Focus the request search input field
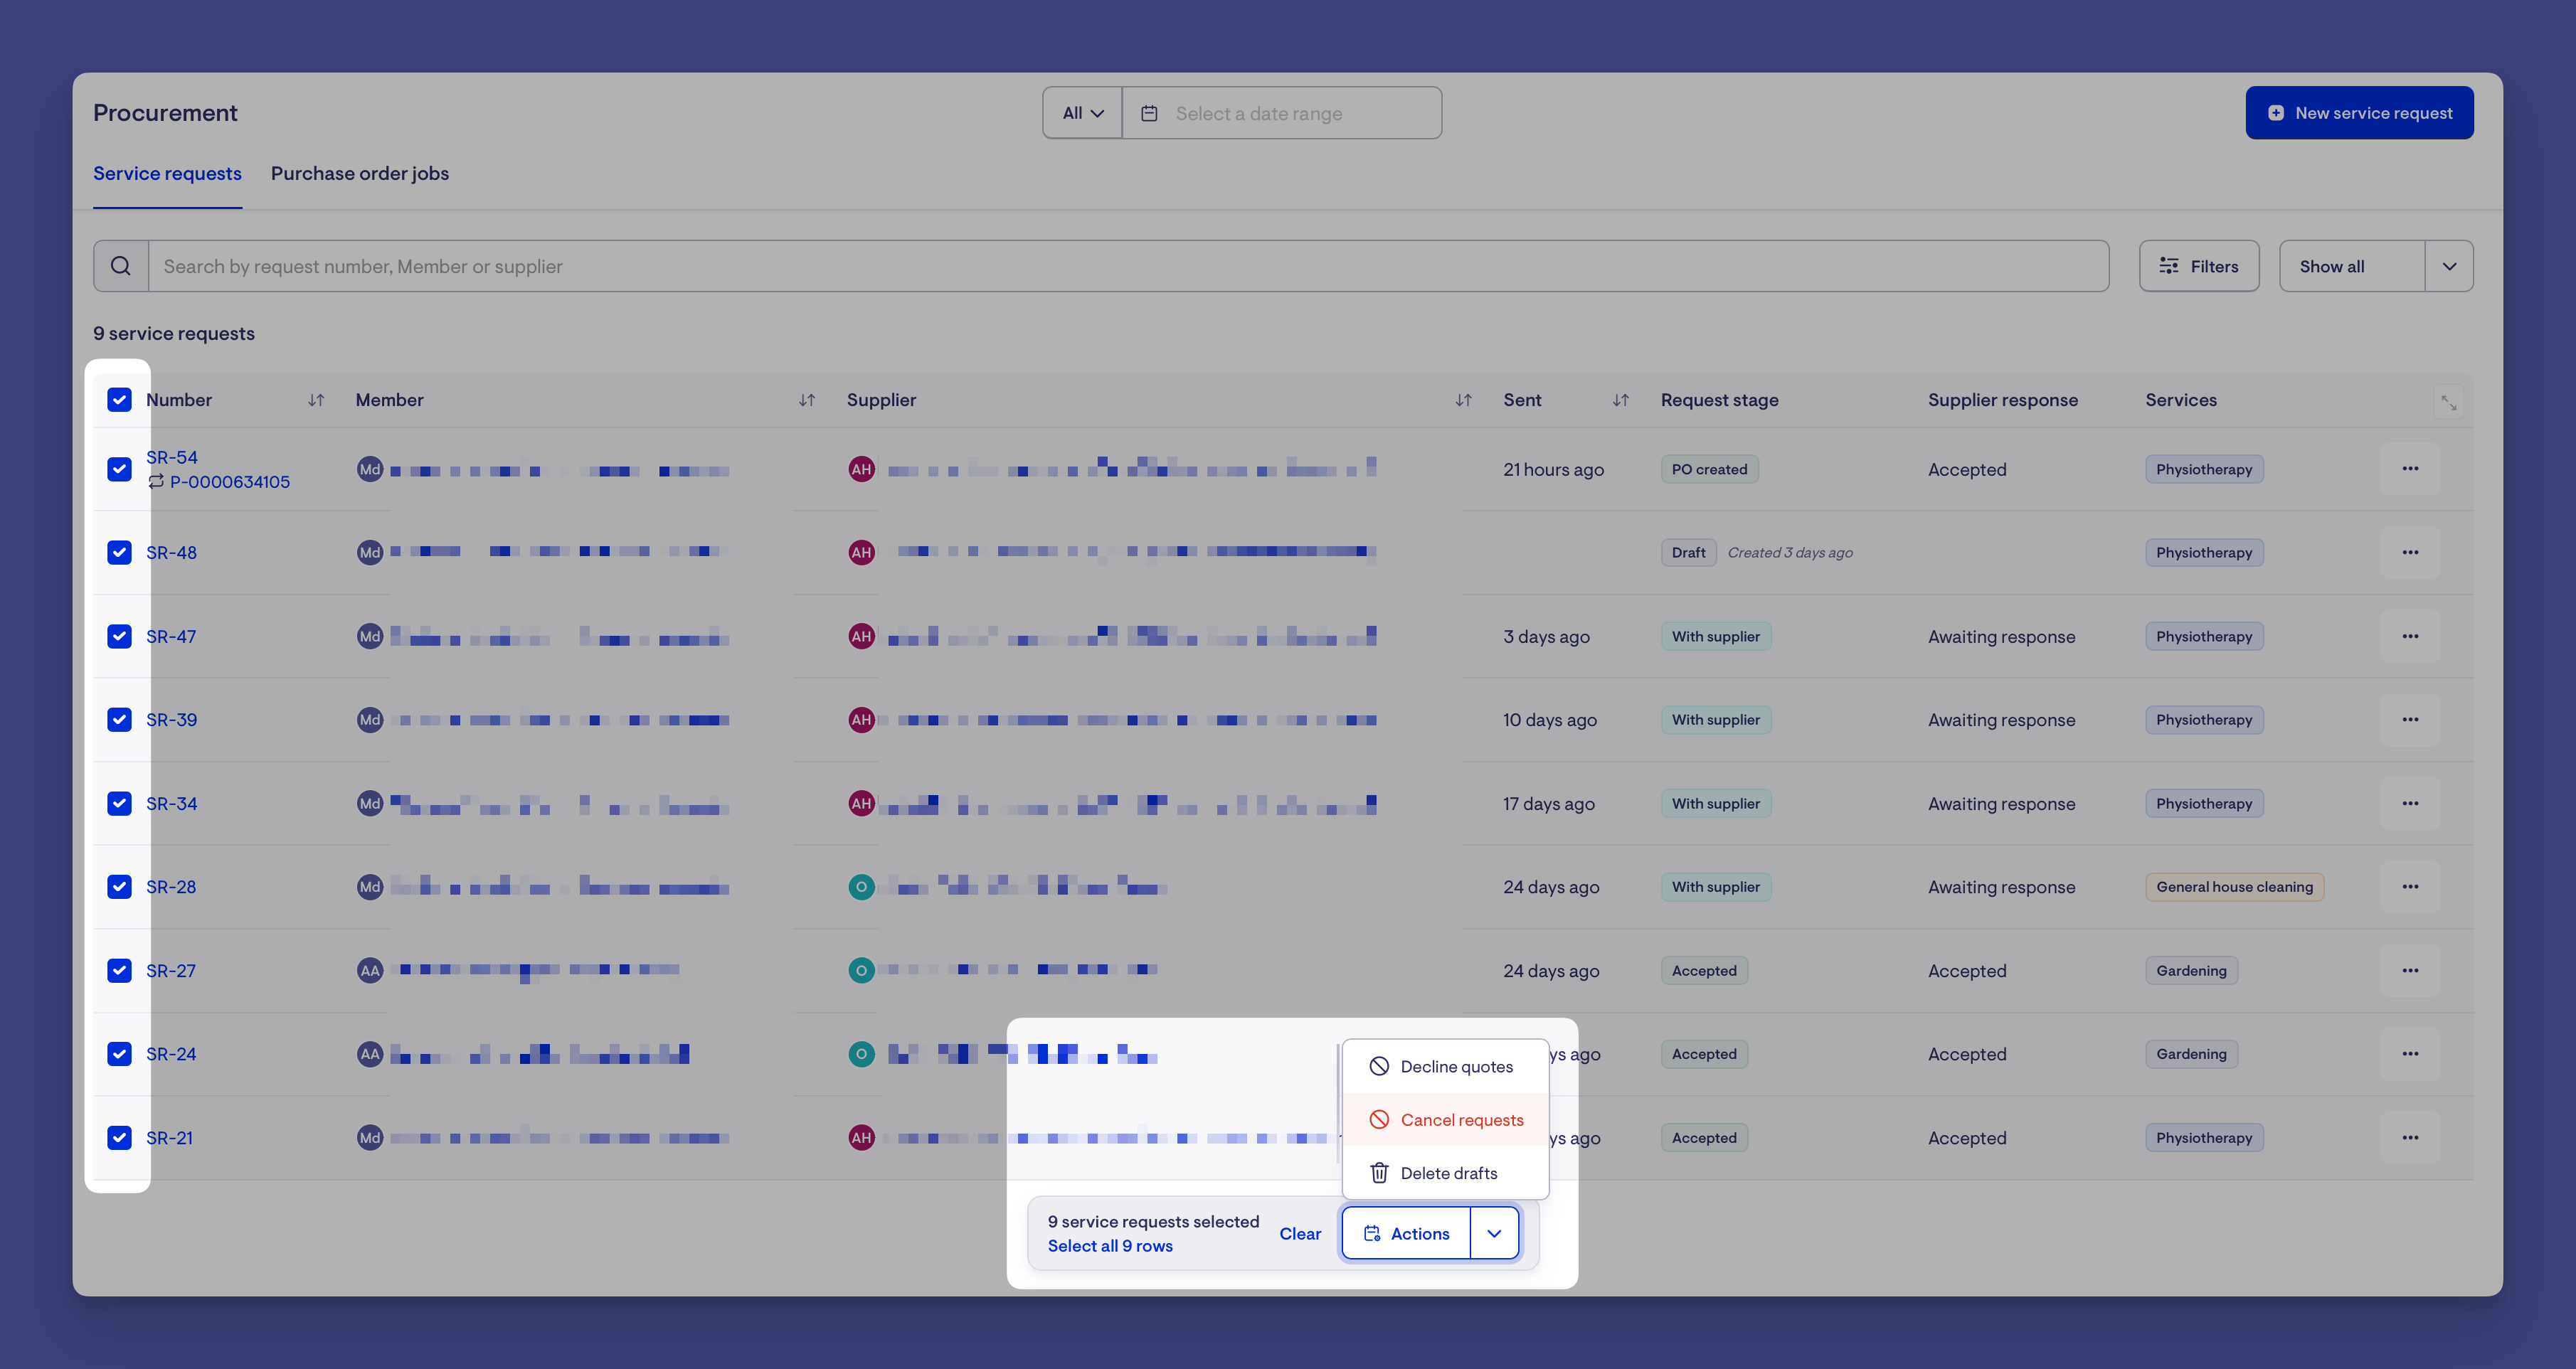Screen dimensions: 2576x1369 pos(1128,266)
